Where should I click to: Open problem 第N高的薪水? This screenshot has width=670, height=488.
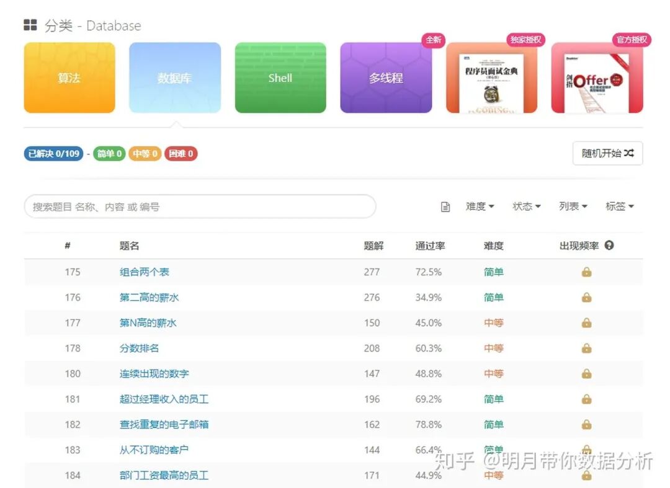click(148, 323)
